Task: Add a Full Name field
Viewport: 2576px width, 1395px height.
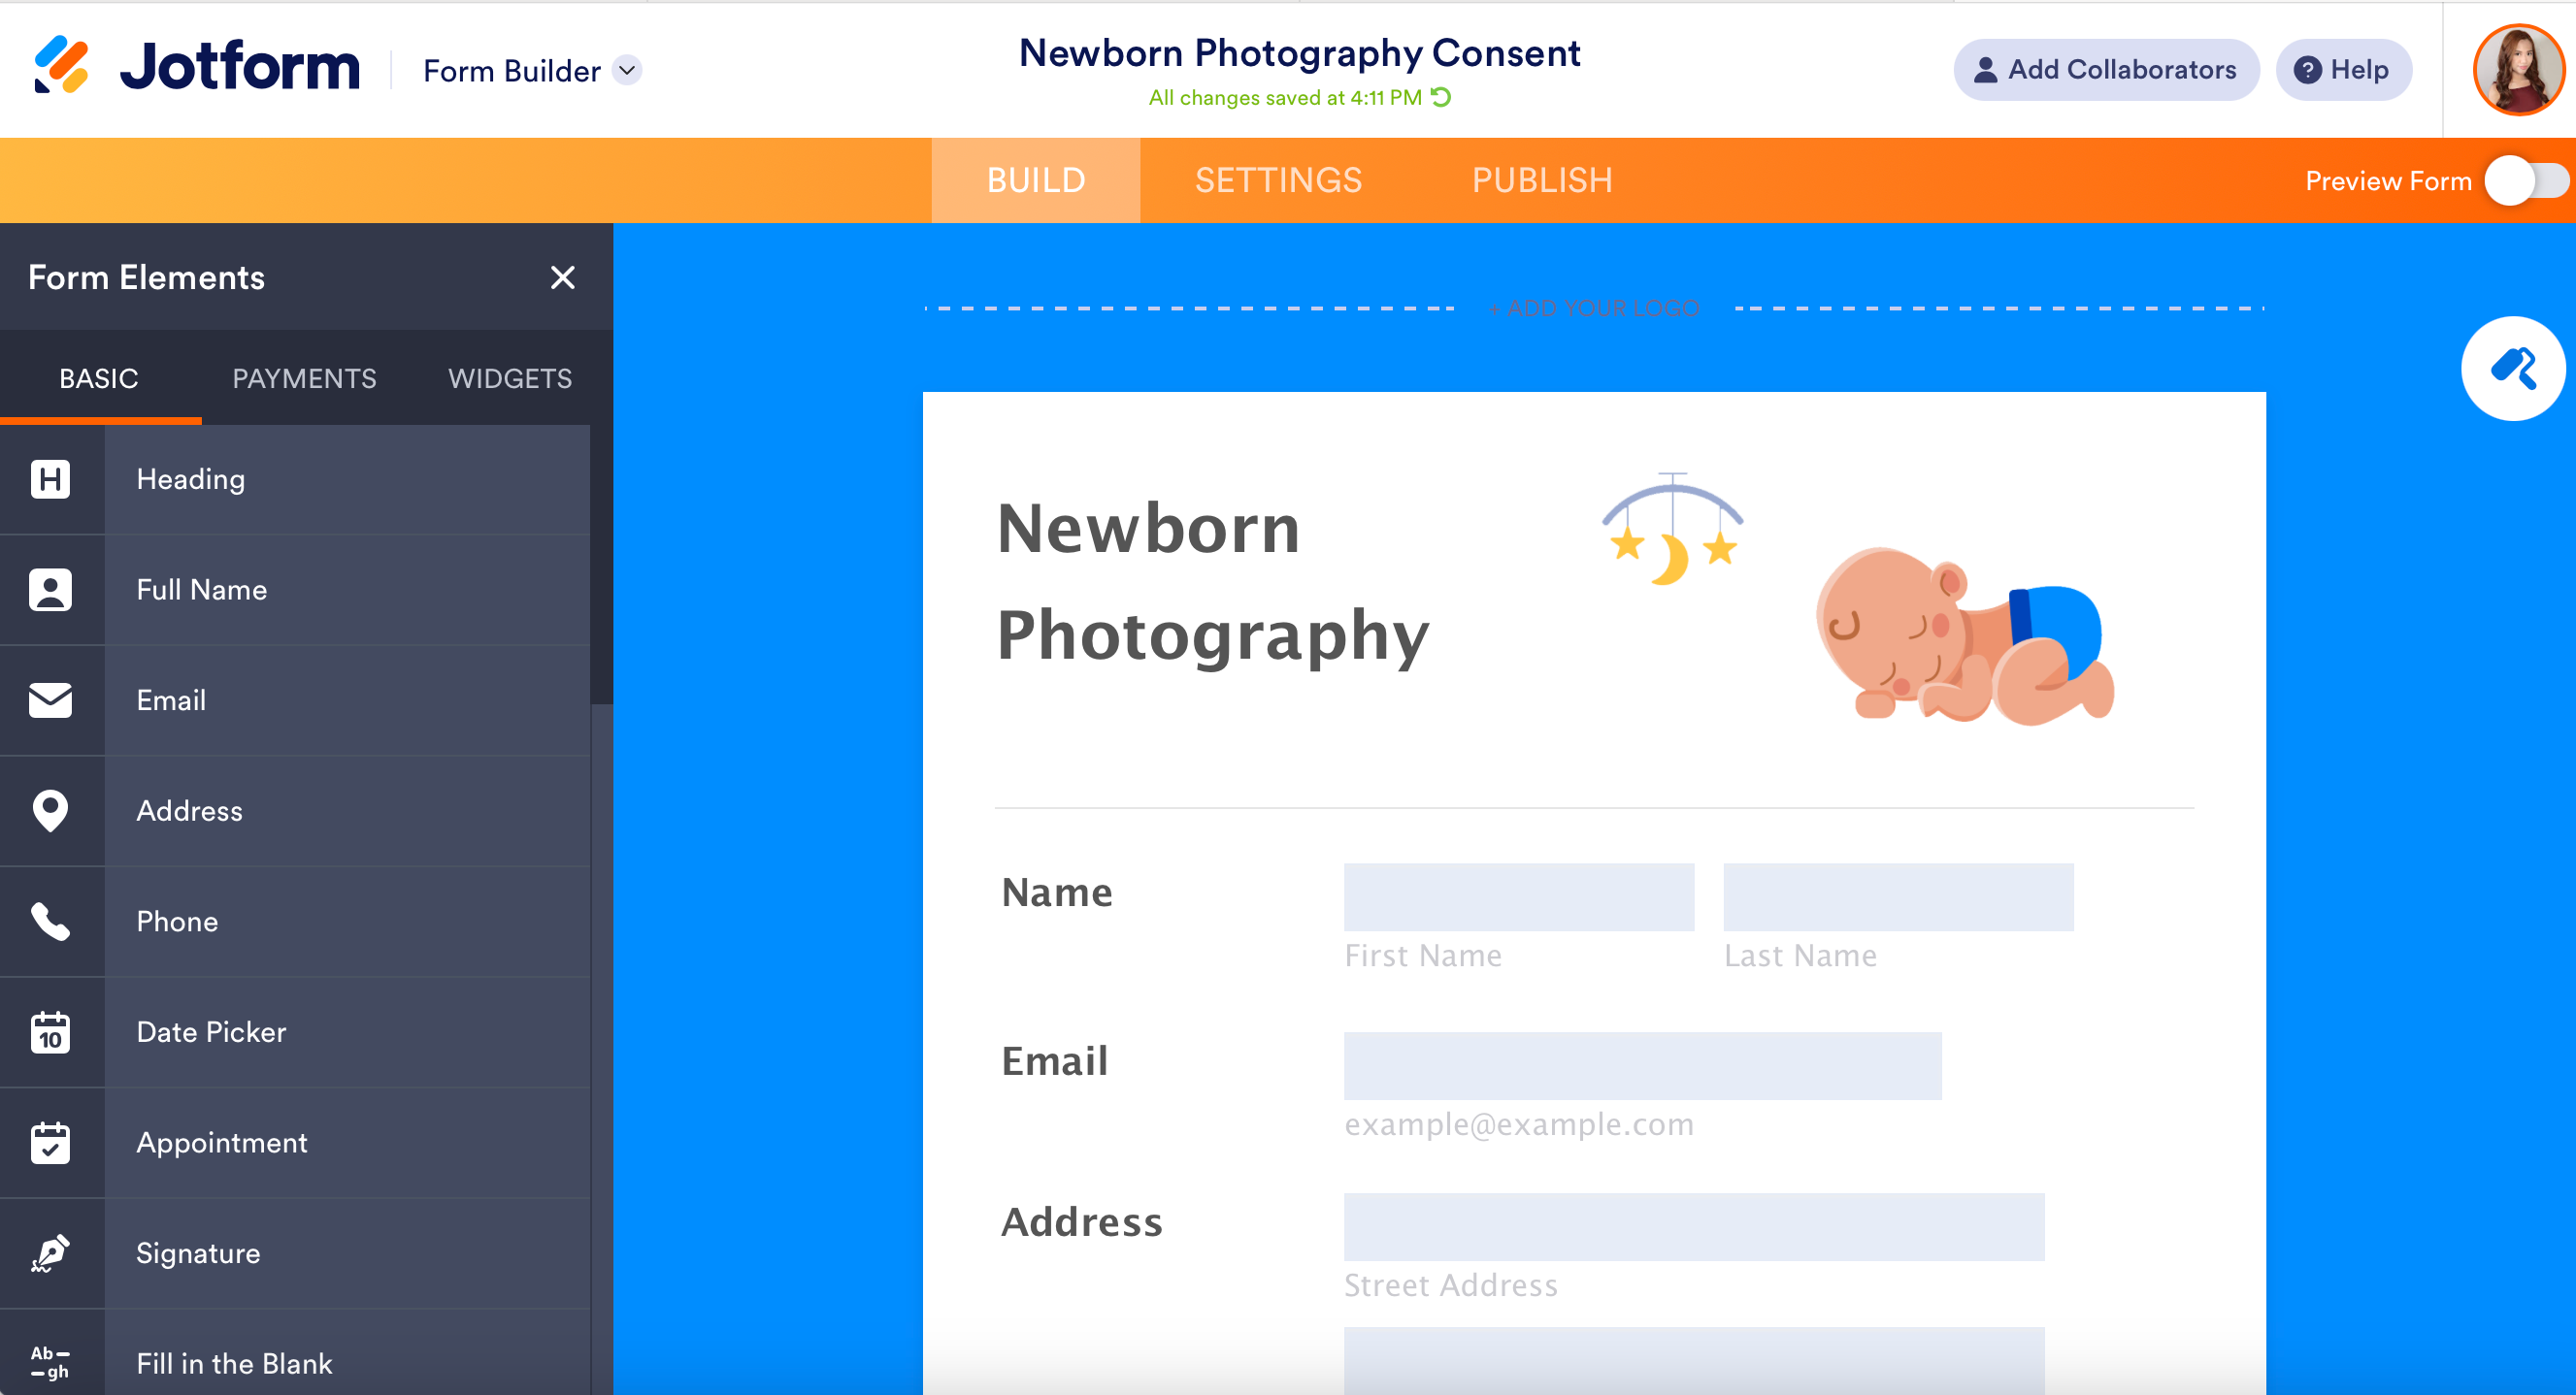Action: point(201,590)
